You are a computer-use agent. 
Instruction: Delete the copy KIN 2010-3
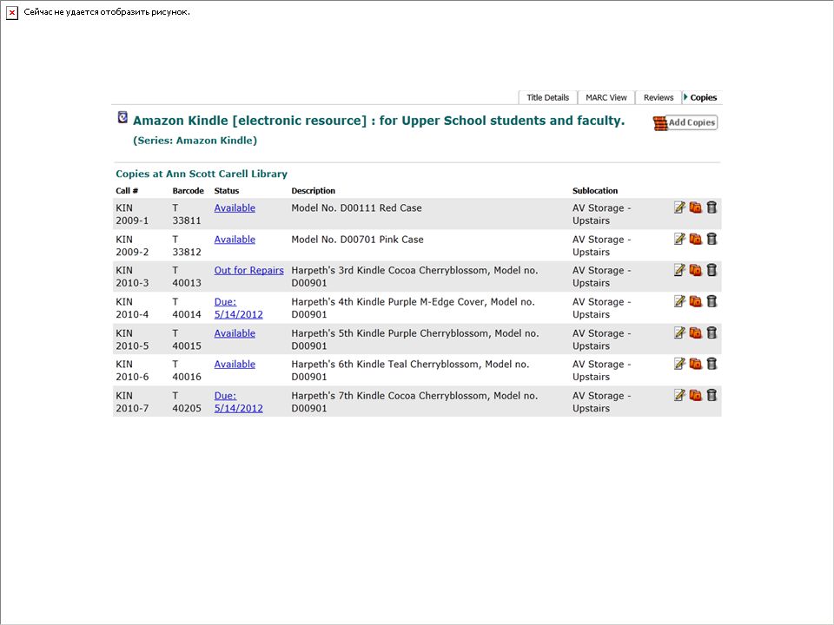pyautogui.click(x=712, y=269)
